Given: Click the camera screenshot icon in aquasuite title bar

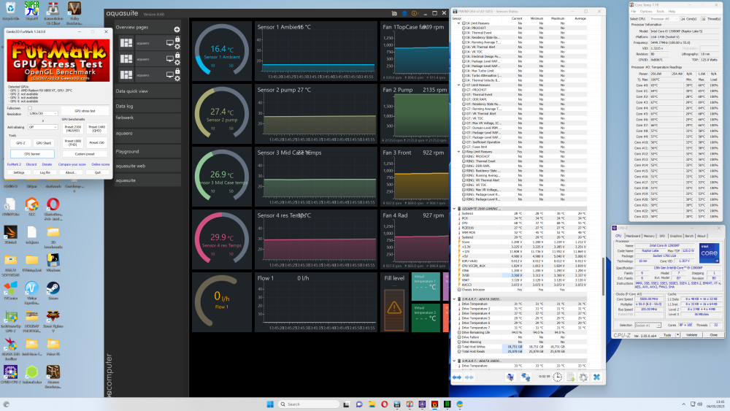Looking at the screenshot, I should click(394, 13).
